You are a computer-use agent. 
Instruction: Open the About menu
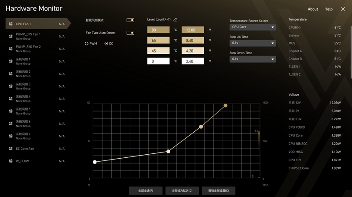pos(312,9)
